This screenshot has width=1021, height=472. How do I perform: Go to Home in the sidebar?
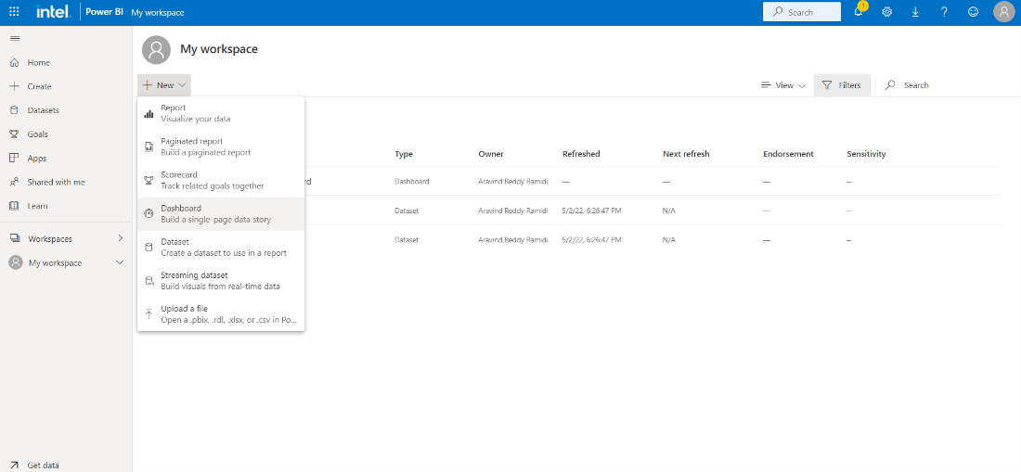coord(38,63)
